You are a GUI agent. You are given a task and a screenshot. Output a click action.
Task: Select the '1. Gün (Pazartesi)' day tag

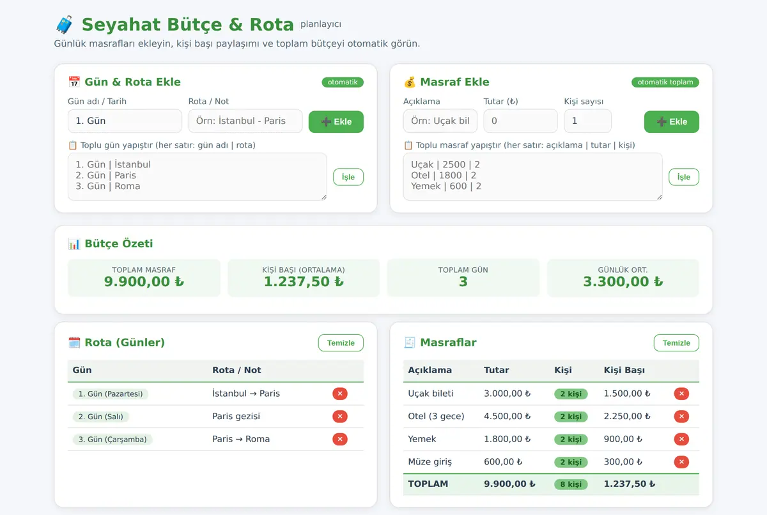(111, 394)
